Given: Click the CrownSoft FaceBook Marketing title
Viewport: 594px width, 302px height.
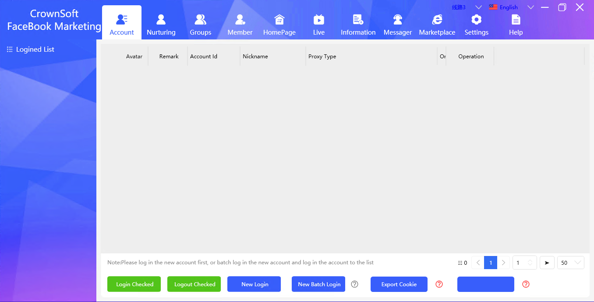Looking at the screenshot, I should pyautogui.click(x=54, y=20).
